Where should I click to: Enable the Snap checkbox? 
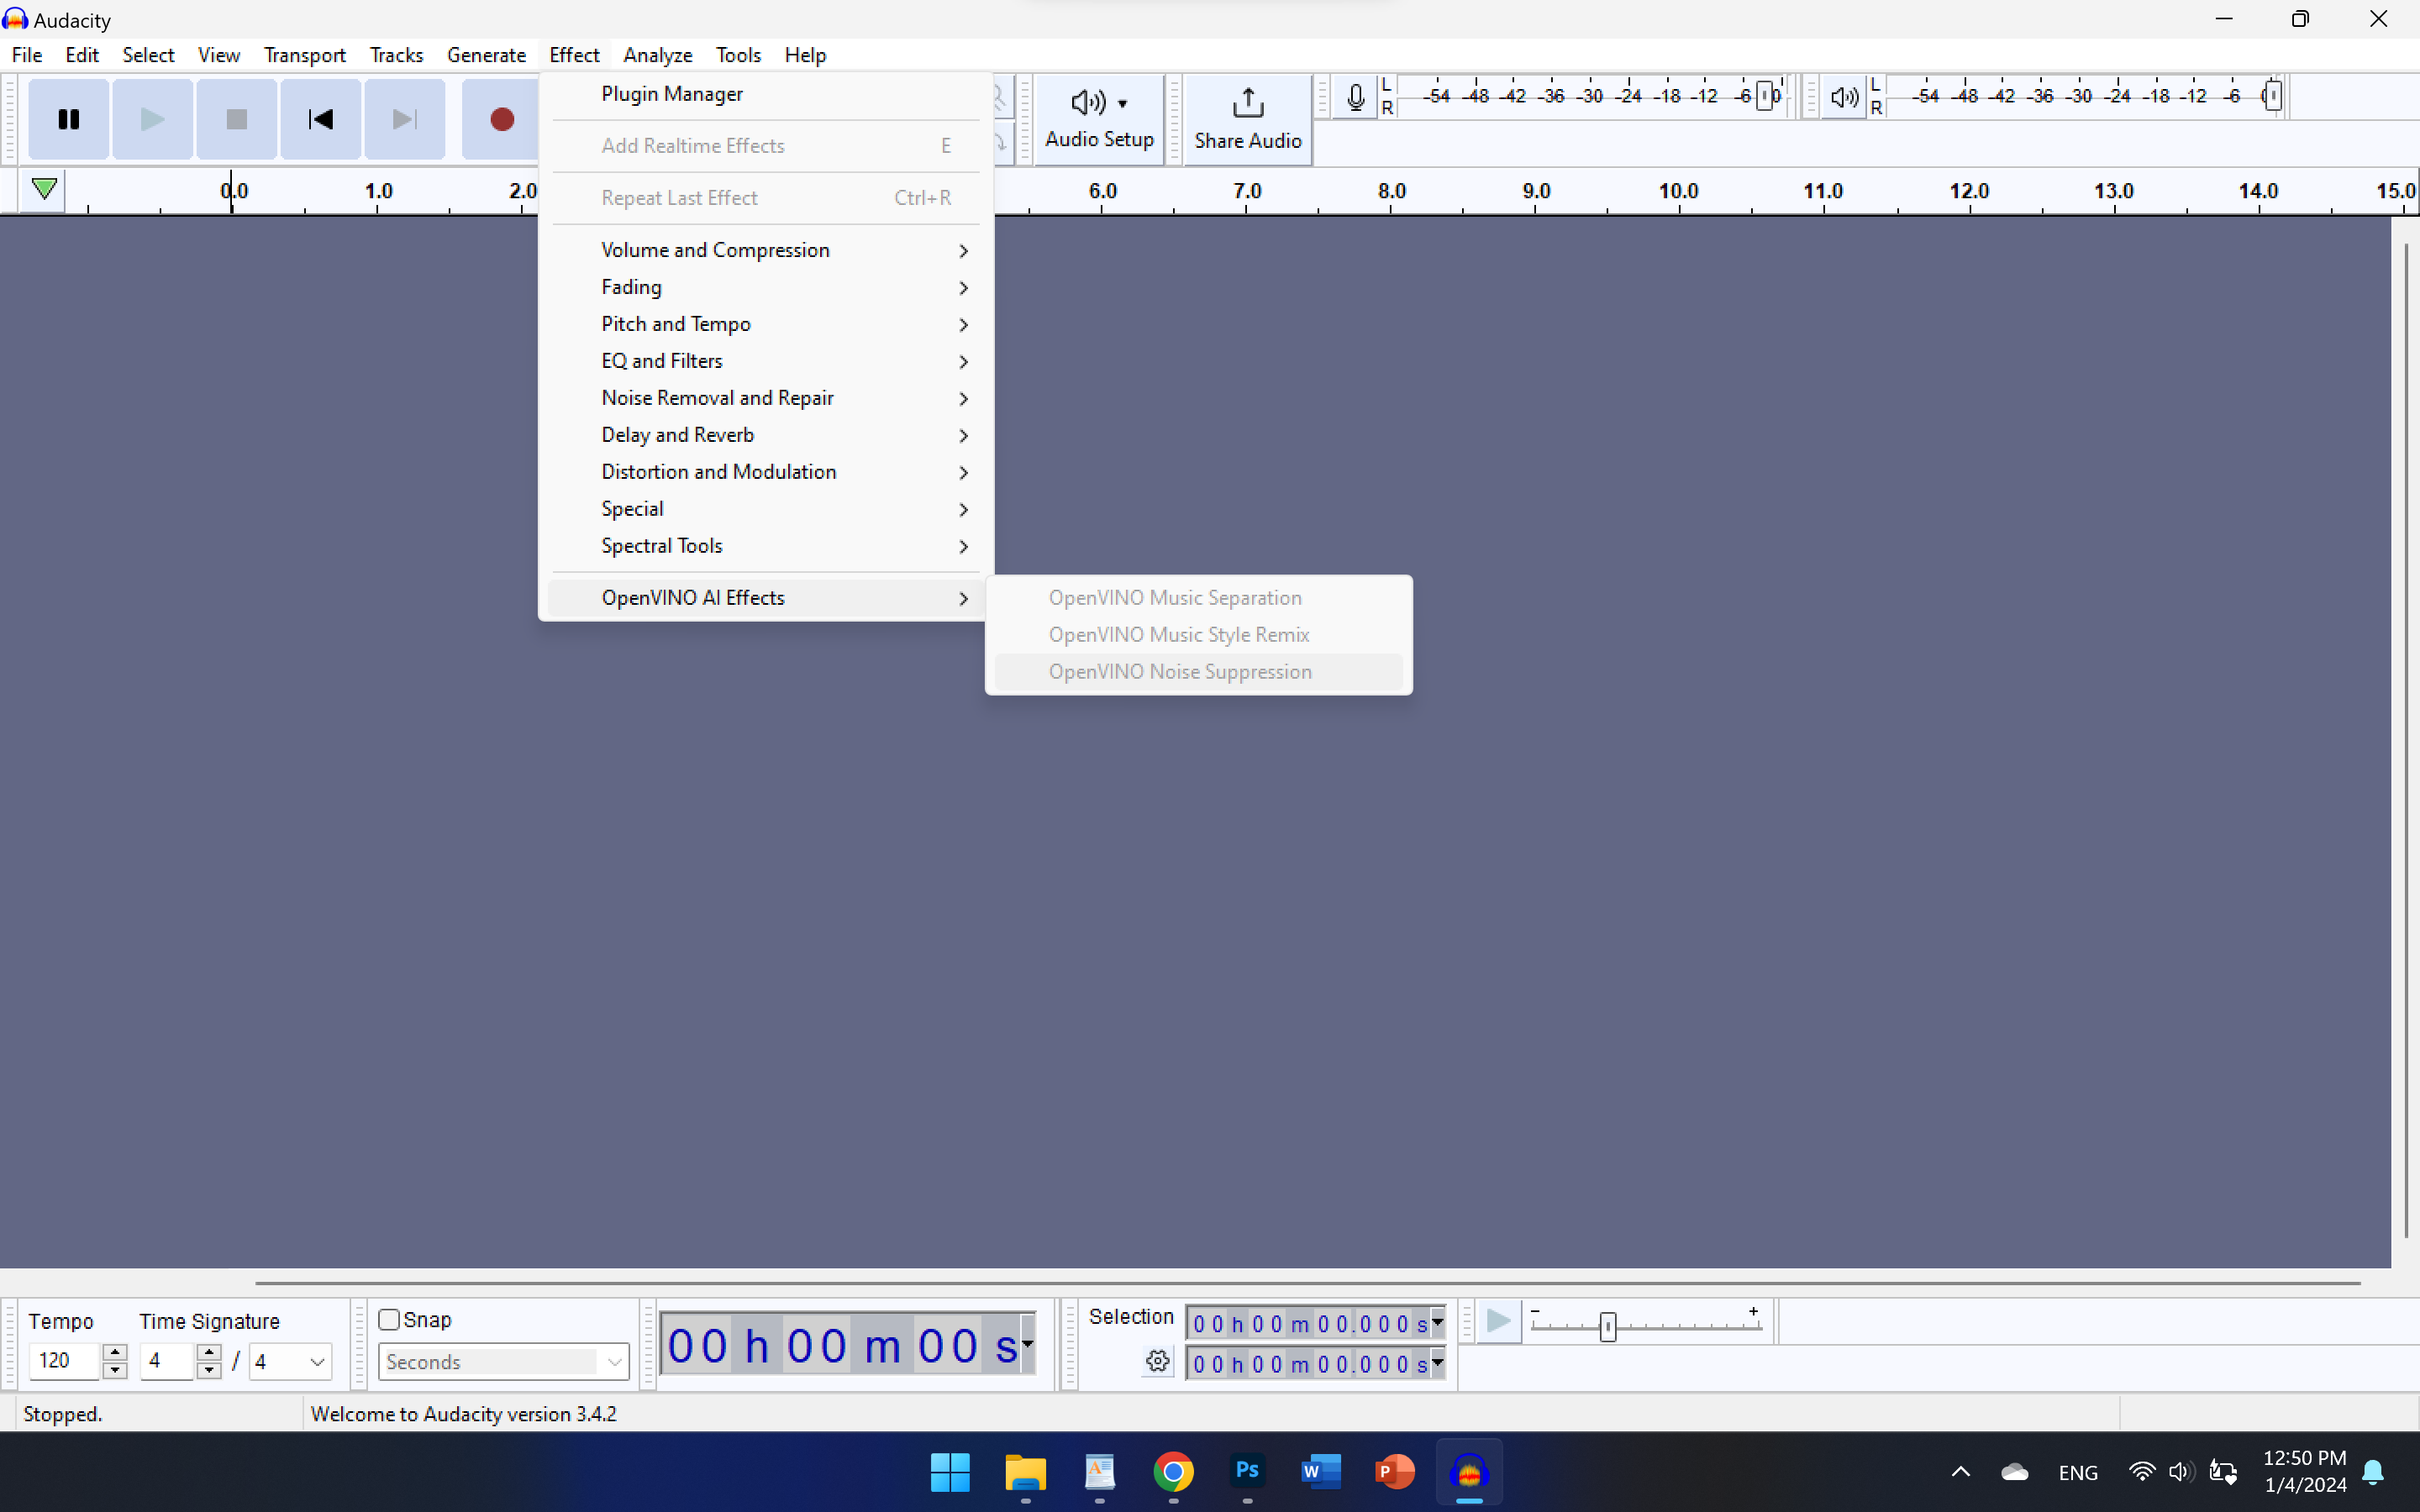pos(389,1320)
